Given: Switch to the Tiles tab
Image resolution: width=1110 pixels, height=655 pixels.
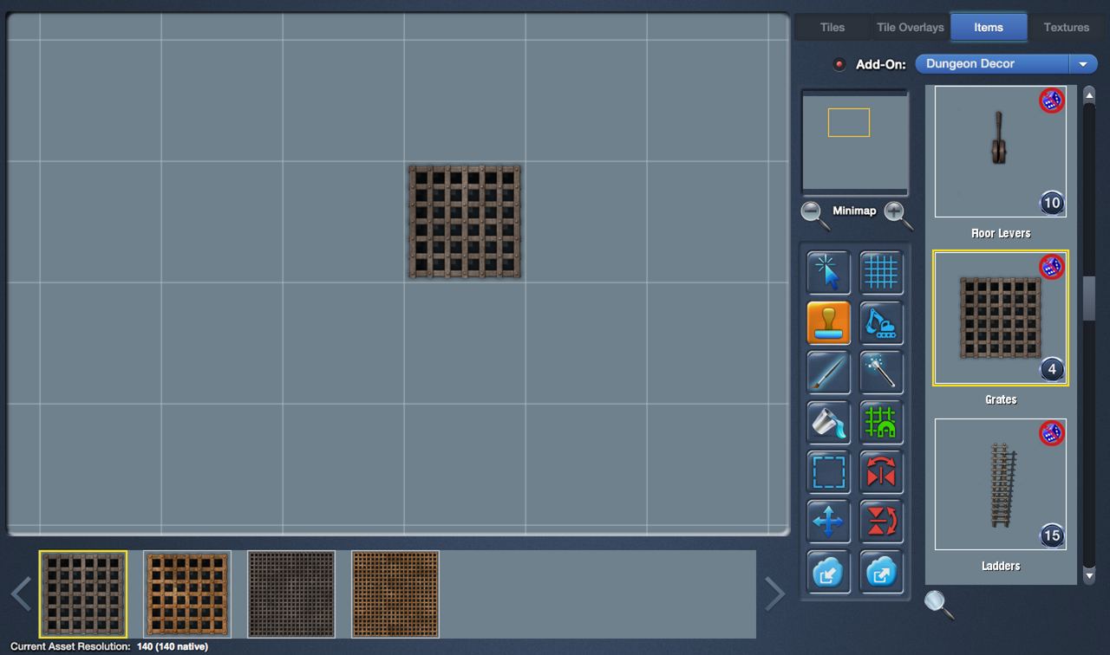Looking at the screenshot, I should pos(832,27).
